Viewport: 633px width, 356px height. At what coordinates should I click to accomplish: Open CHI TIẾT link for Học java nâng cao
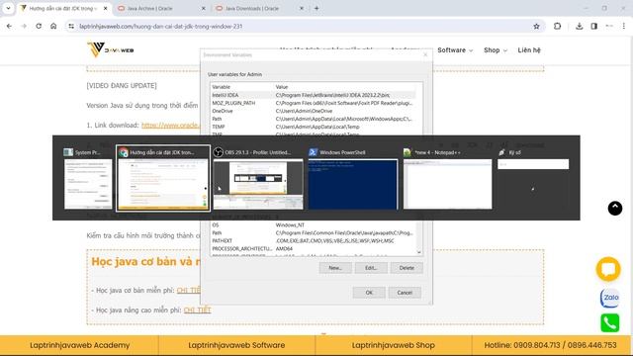197,310
